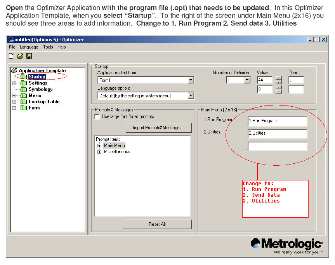The width and height of the screenshot is (335, 265).
Task: Click the Form folder icon
Action: coord(23,108)
